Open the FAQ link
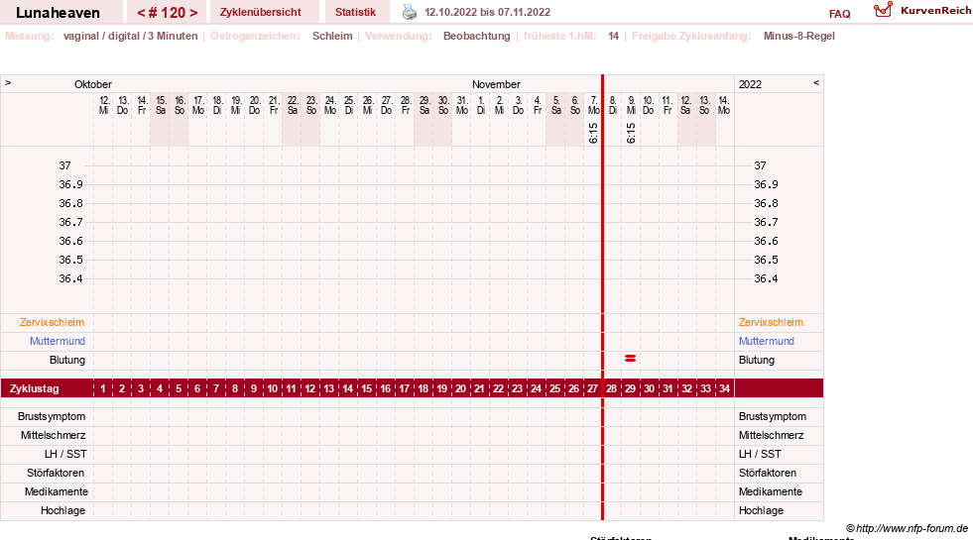973x540 pixels. pos(839,14)
